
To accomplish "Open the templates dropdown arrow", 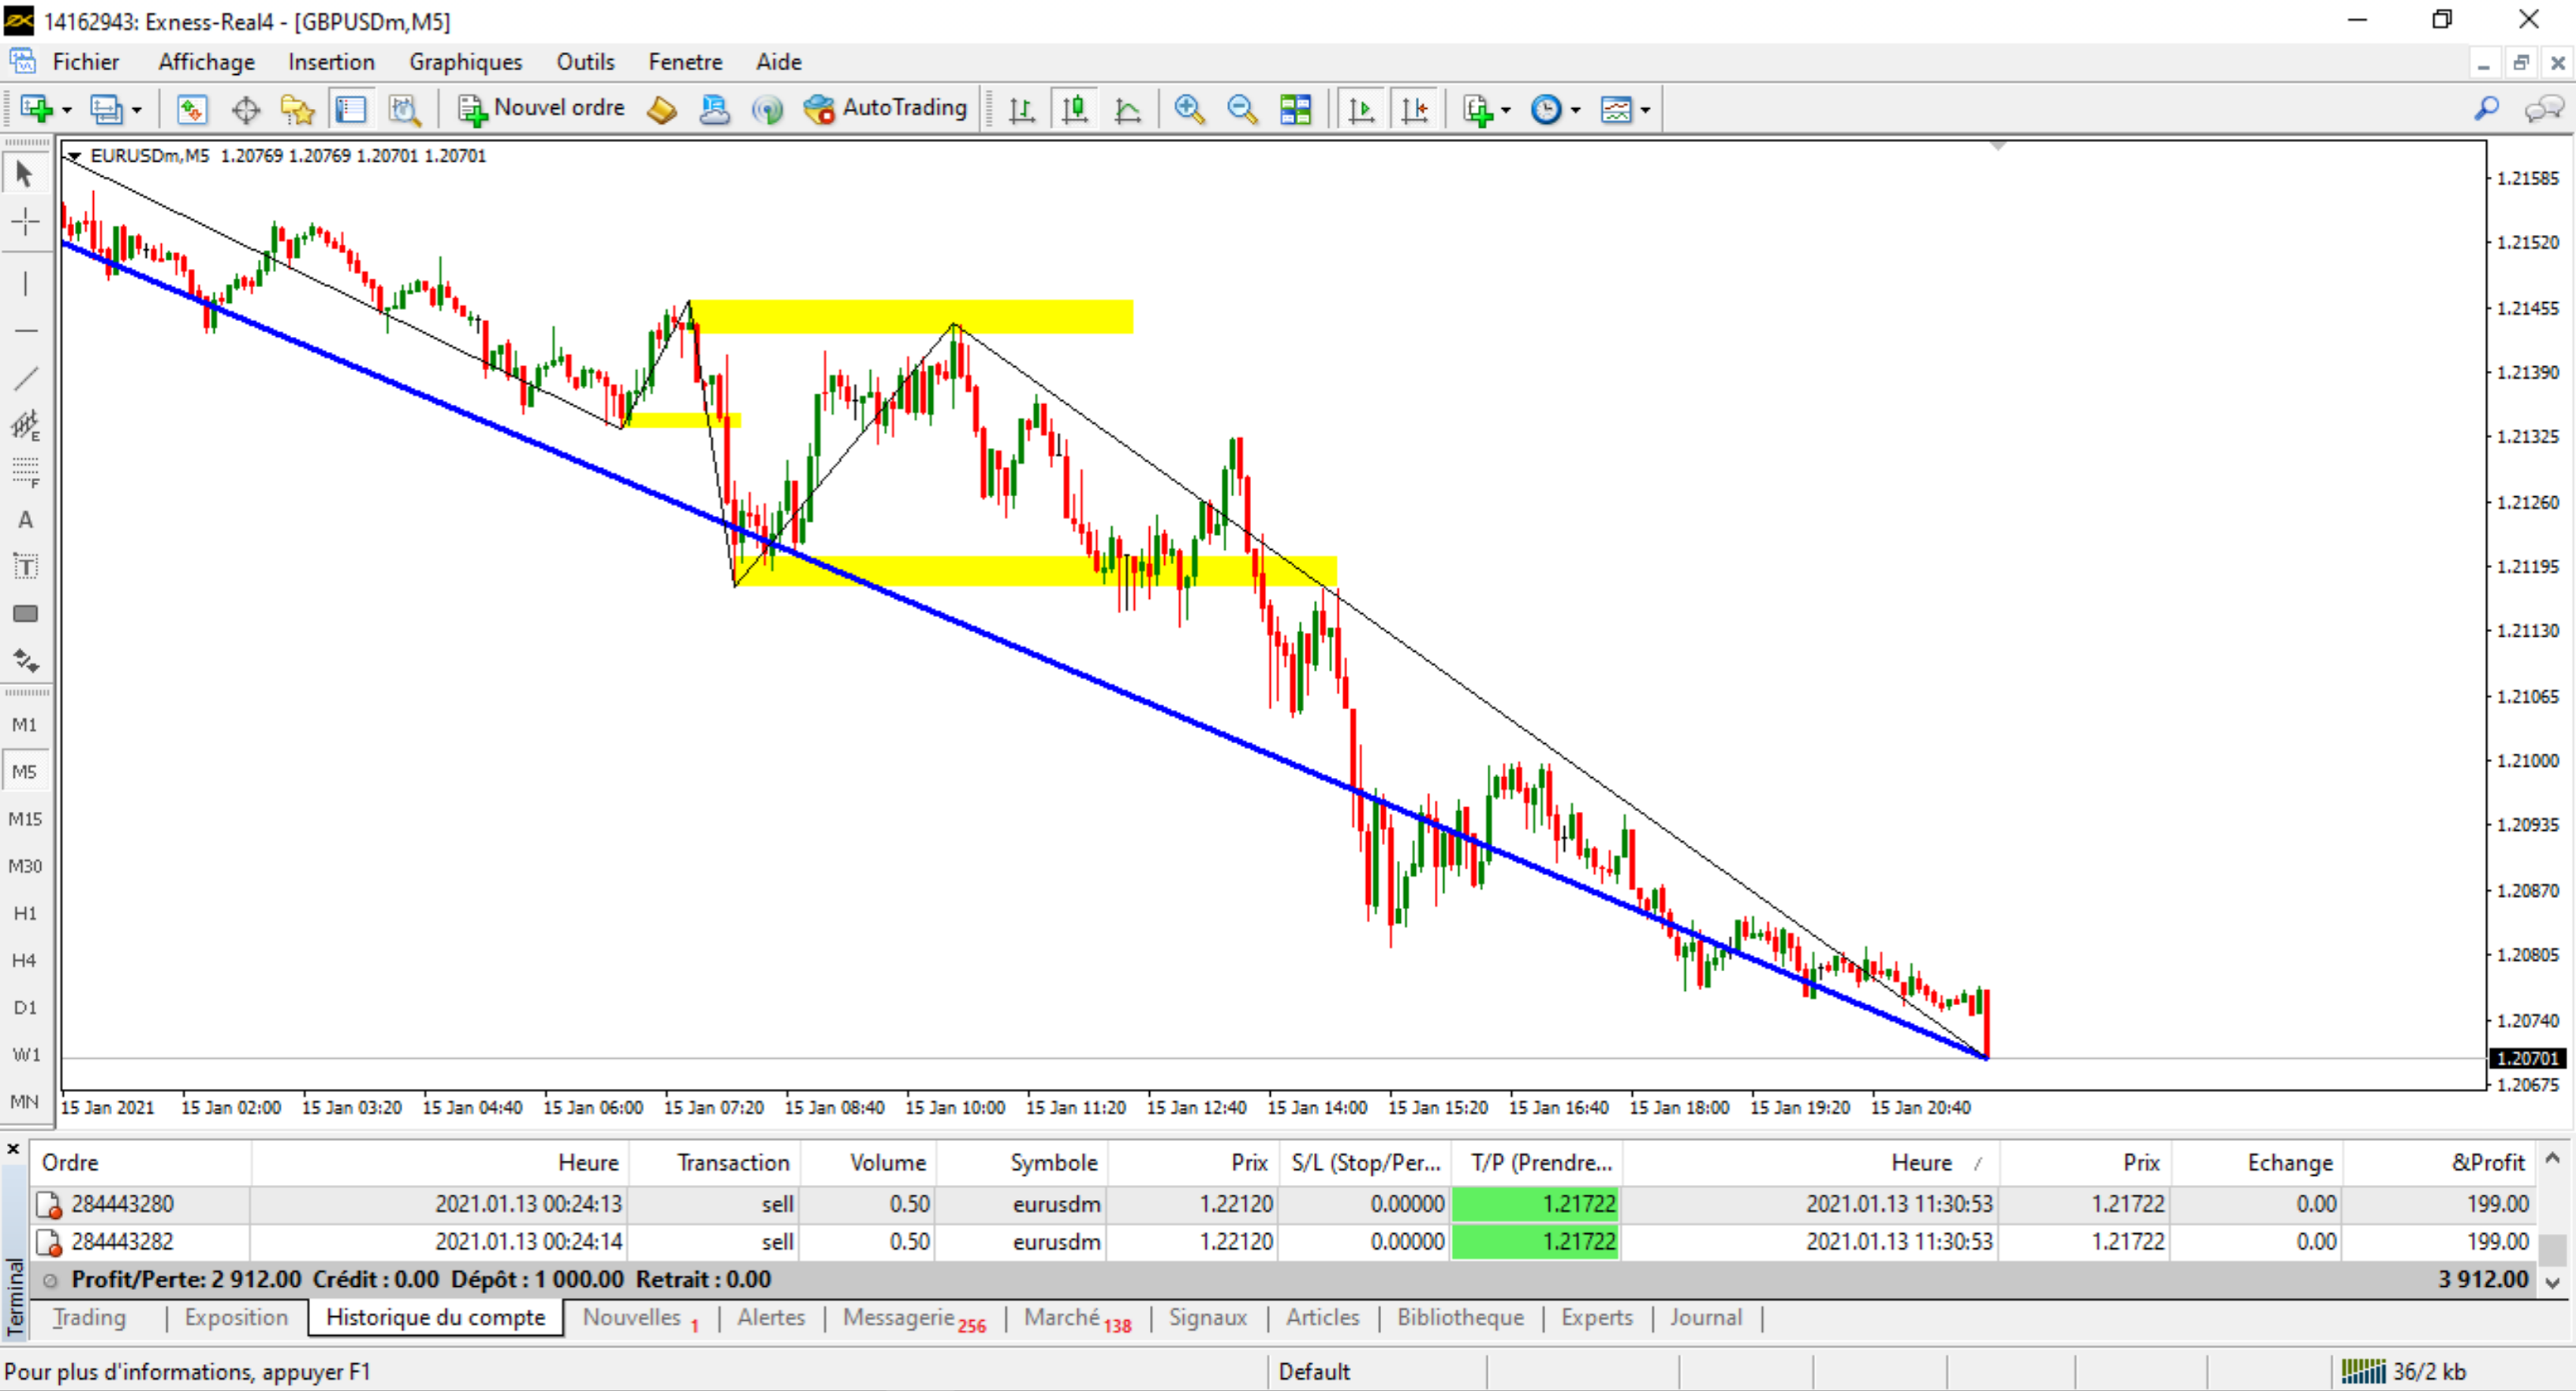I will 1645,109.
